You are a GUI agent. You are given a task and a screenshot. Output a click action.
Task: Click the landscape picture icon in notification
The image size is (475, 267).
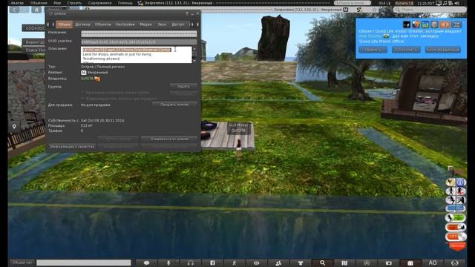[425, 24]
